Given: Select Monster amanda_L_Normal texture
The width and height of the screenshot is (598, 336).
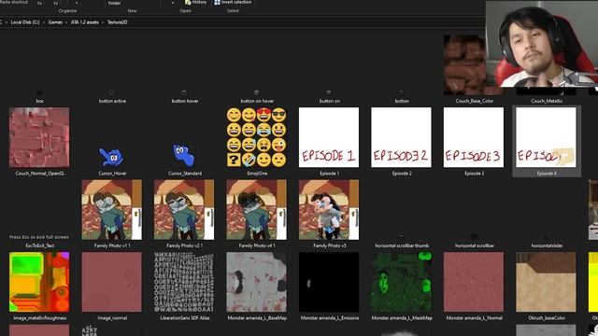Looking at the screenshot, I should point(474,282).
